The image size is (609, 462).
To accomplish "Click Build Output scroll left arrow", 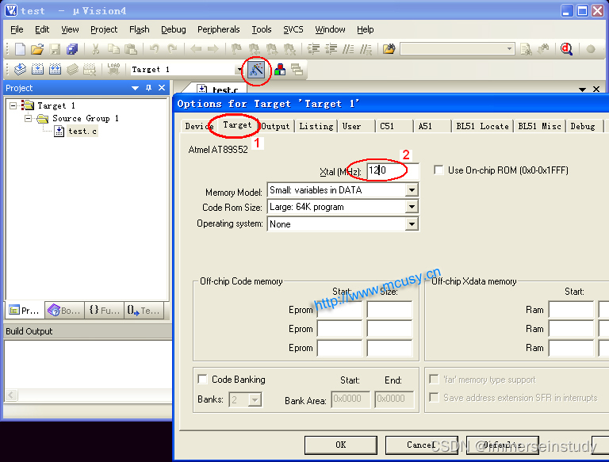I will (11, 395).
